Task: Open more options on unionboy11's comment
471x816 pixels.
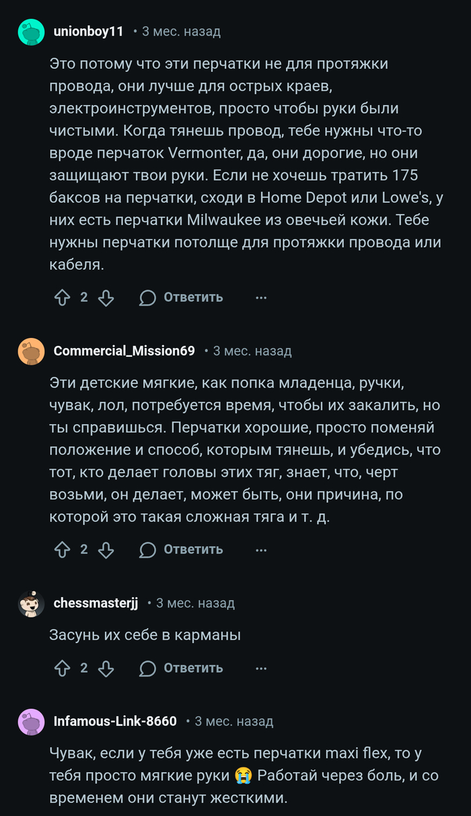Action: pyautogui.click(x=261, y=298)
